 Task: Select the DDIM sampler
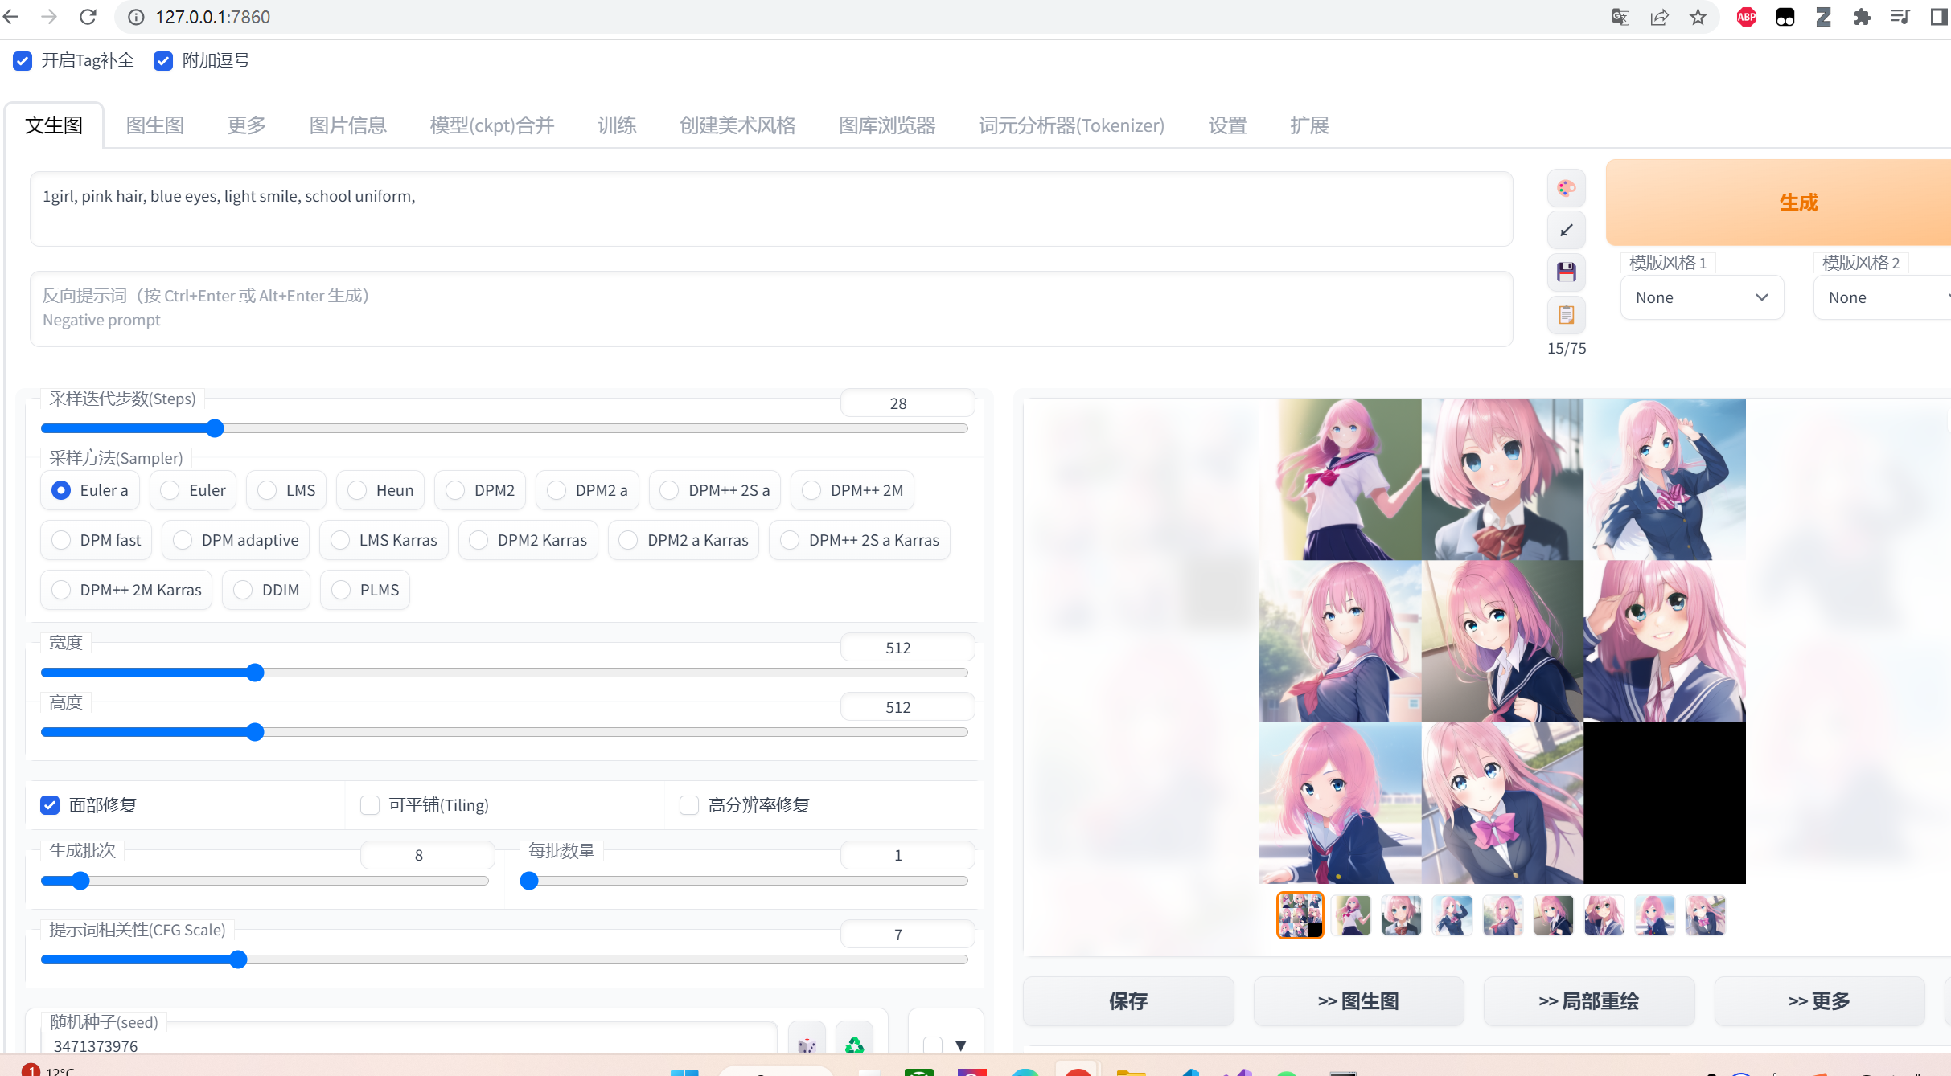coord(266,590)
